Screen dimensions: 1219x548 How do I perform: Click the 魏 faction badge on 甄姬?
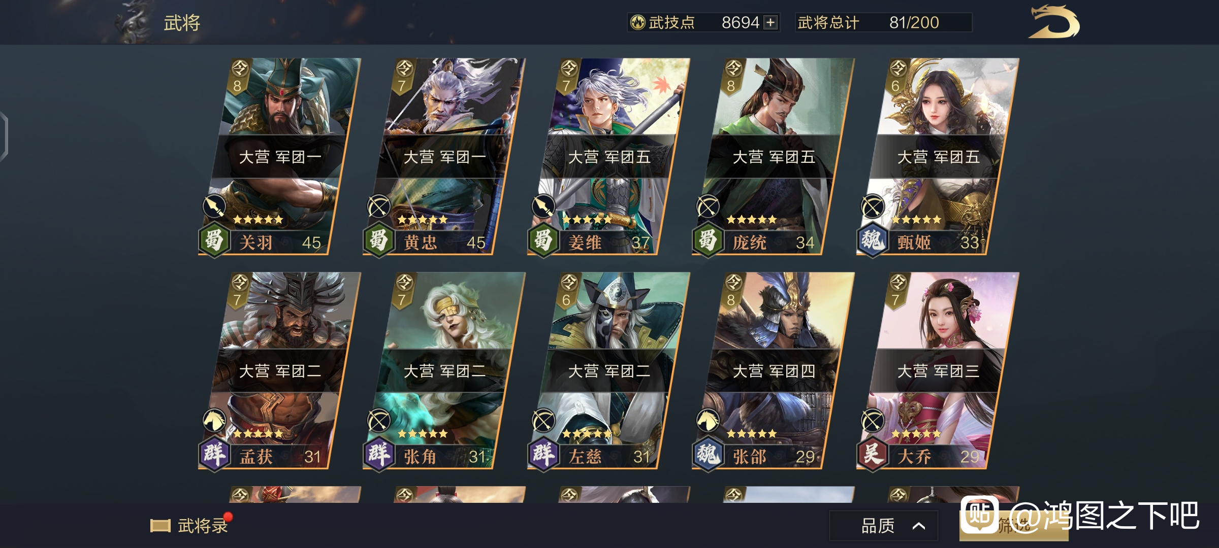[872, 239]
